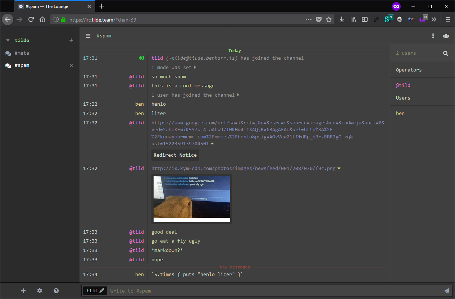
Task: Click the purple extension with badge 0
Action: [x=423, y=19]
